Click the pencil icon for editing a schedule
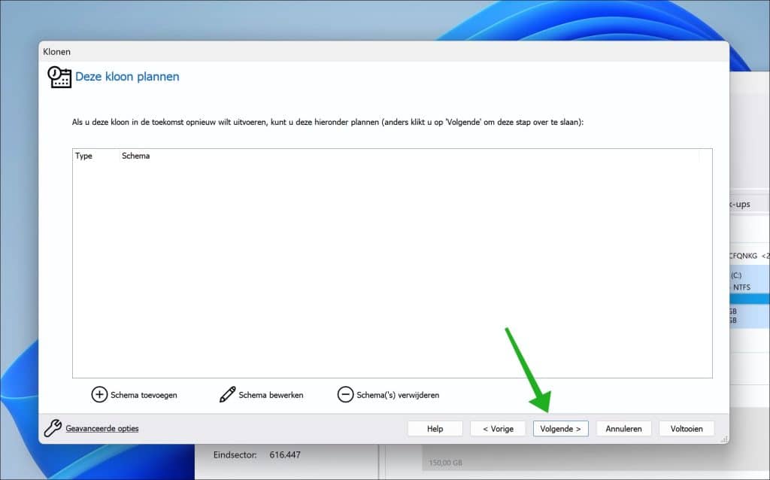The height and width of the screenshot is (480, 770). [x=228, y=395]
